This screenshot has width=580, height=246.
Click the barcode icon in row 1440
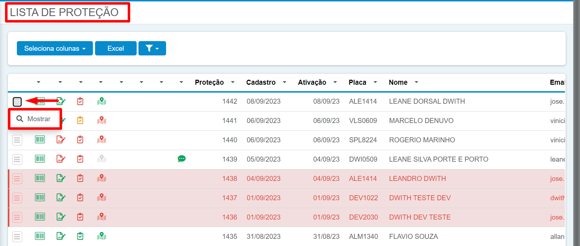click(x=40, y=139)
